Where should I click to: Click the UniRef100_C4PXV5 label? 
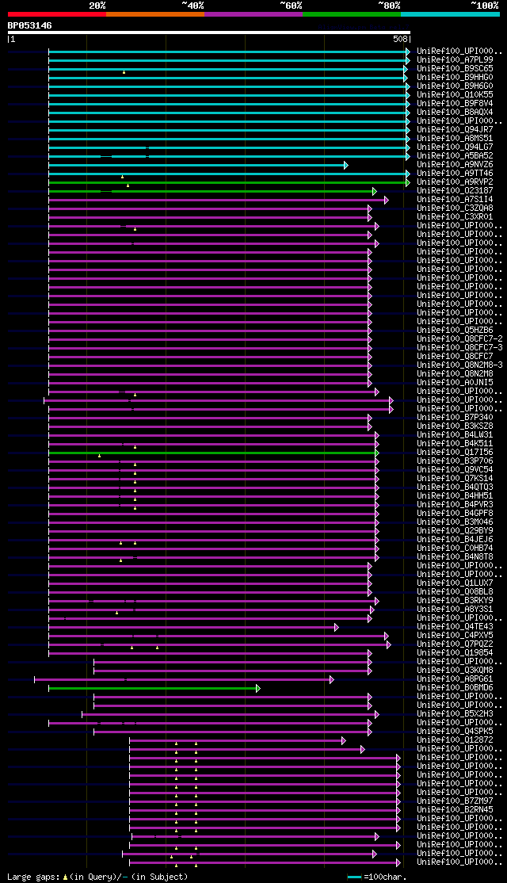(455, 636)
